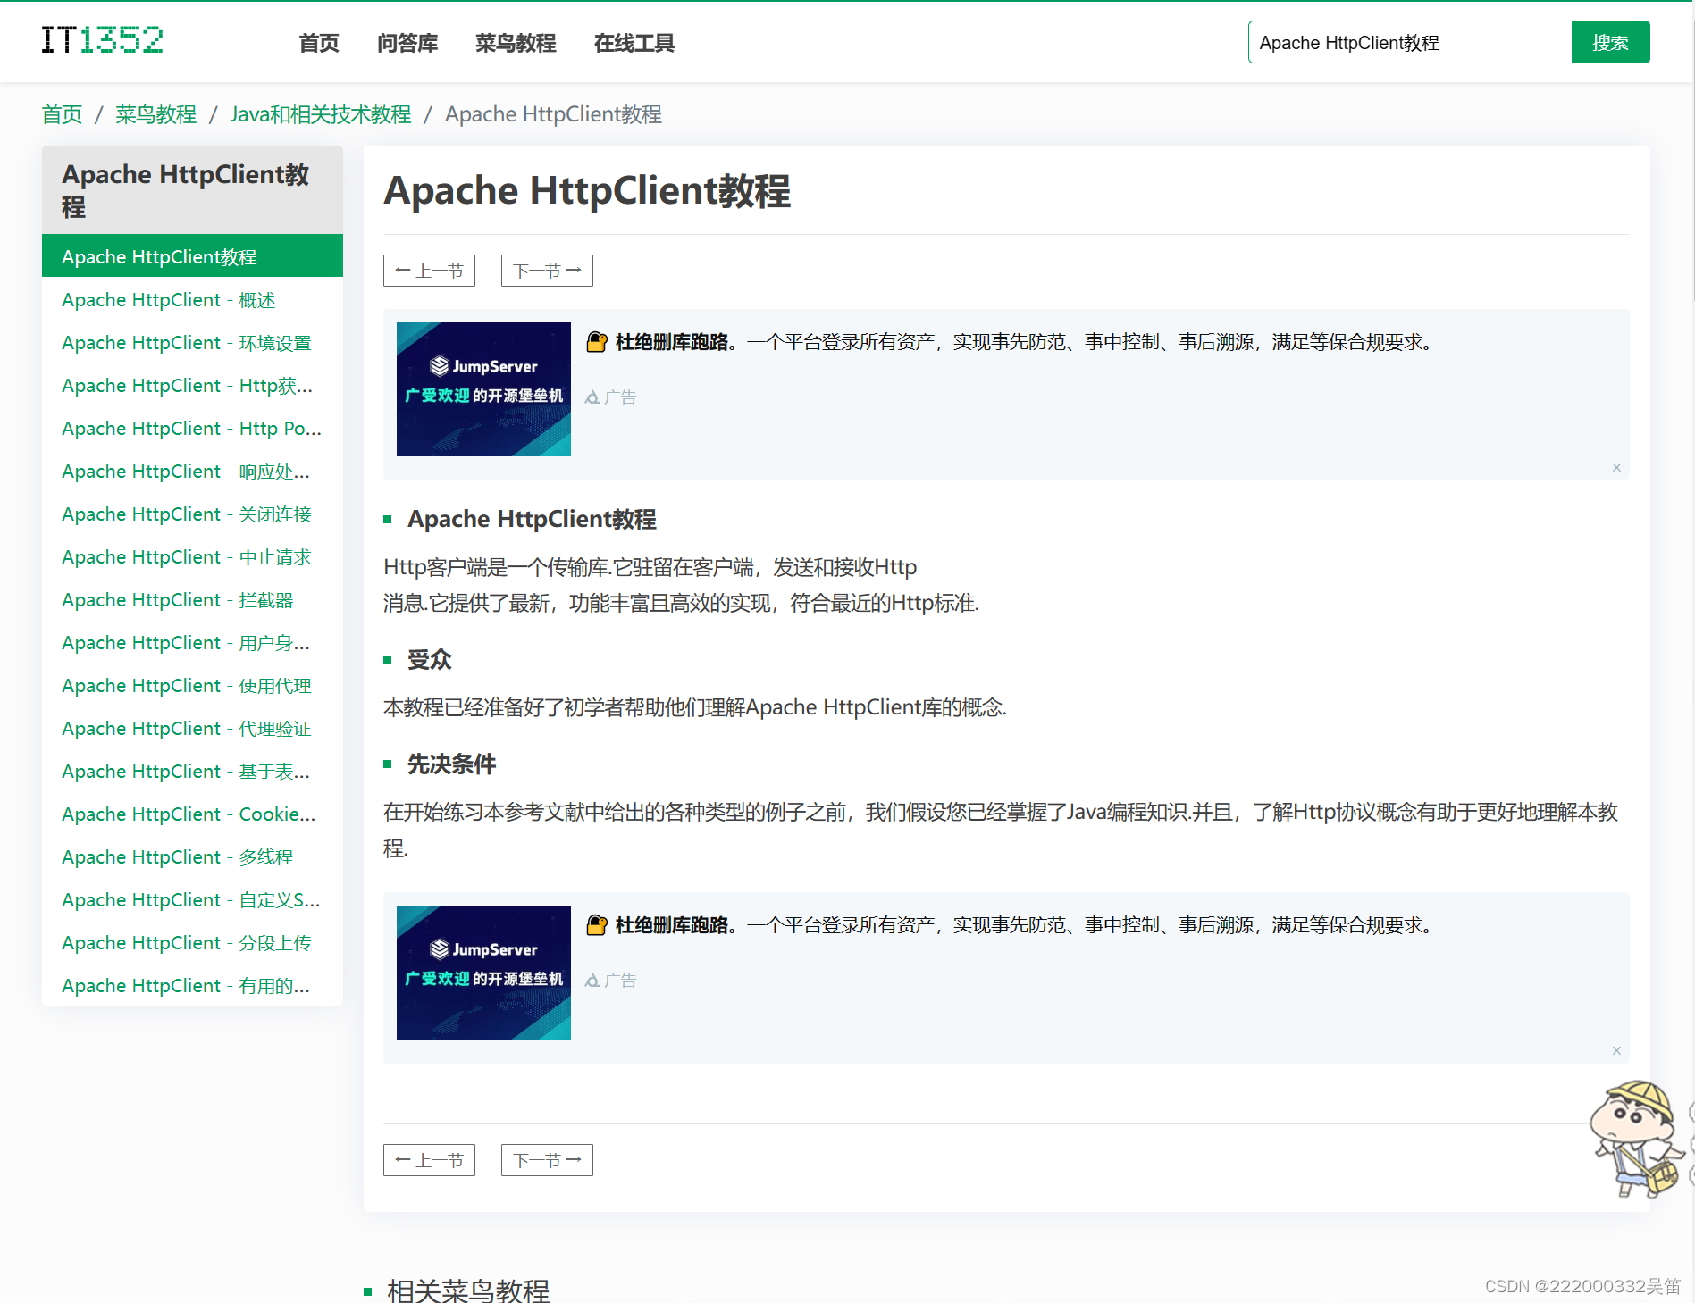Open 问答库 in the top navigation

tap(407, 43)
